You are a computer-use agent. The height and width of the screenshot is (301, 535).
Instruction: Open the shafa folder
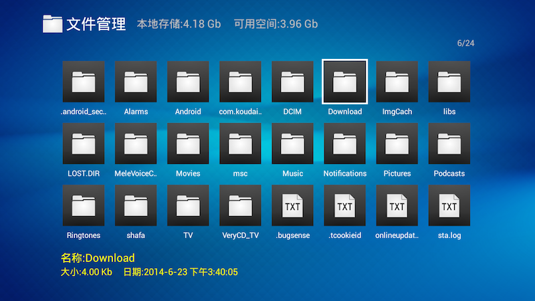click(136, 205)
